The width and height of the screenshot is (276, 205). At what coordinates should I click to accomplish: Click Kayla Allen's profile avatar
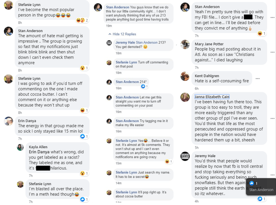click(x=21, y=147)
